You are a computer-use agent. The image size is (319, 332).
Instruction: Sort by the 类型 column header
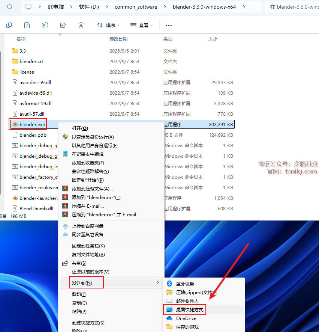point(168,39)
